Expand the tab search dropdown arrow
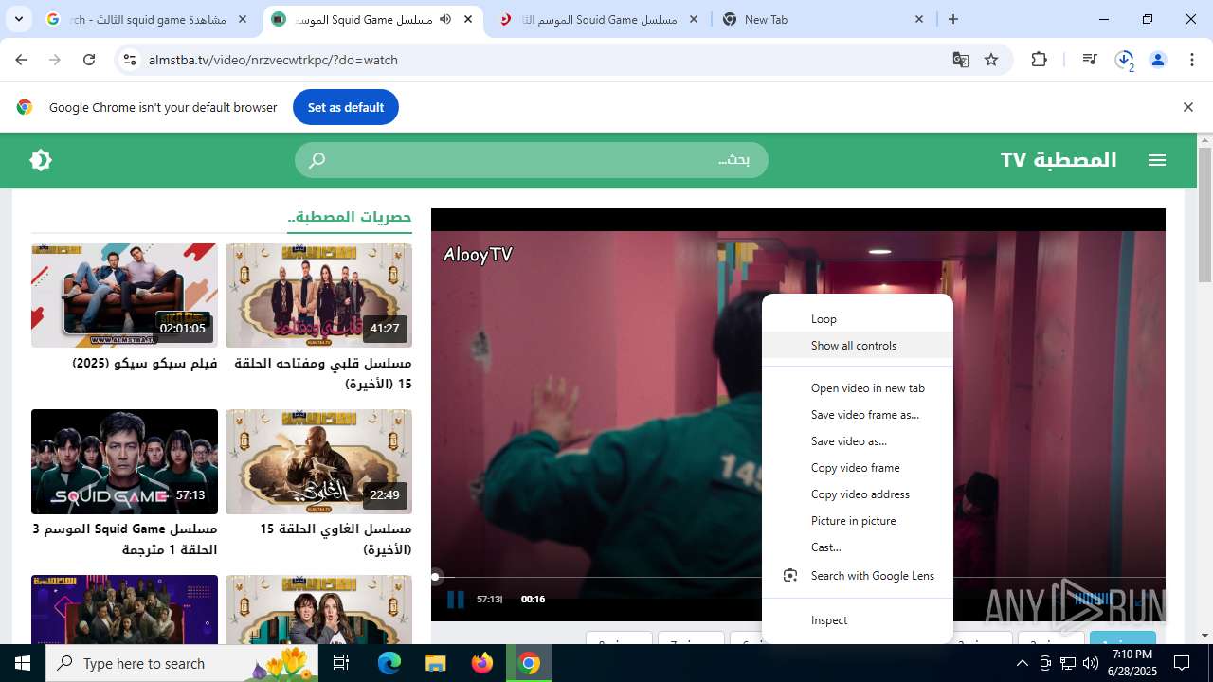This screenshot has width=1213, height=682. pos(18,19)
